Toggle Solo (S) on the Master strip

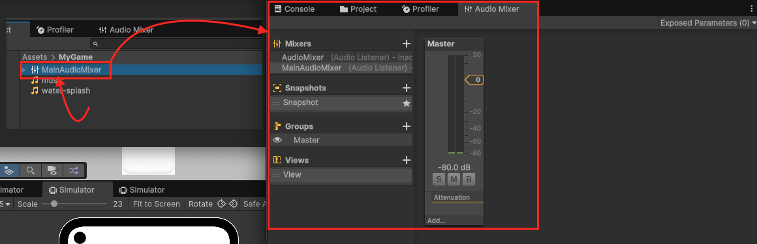(439, 180)
